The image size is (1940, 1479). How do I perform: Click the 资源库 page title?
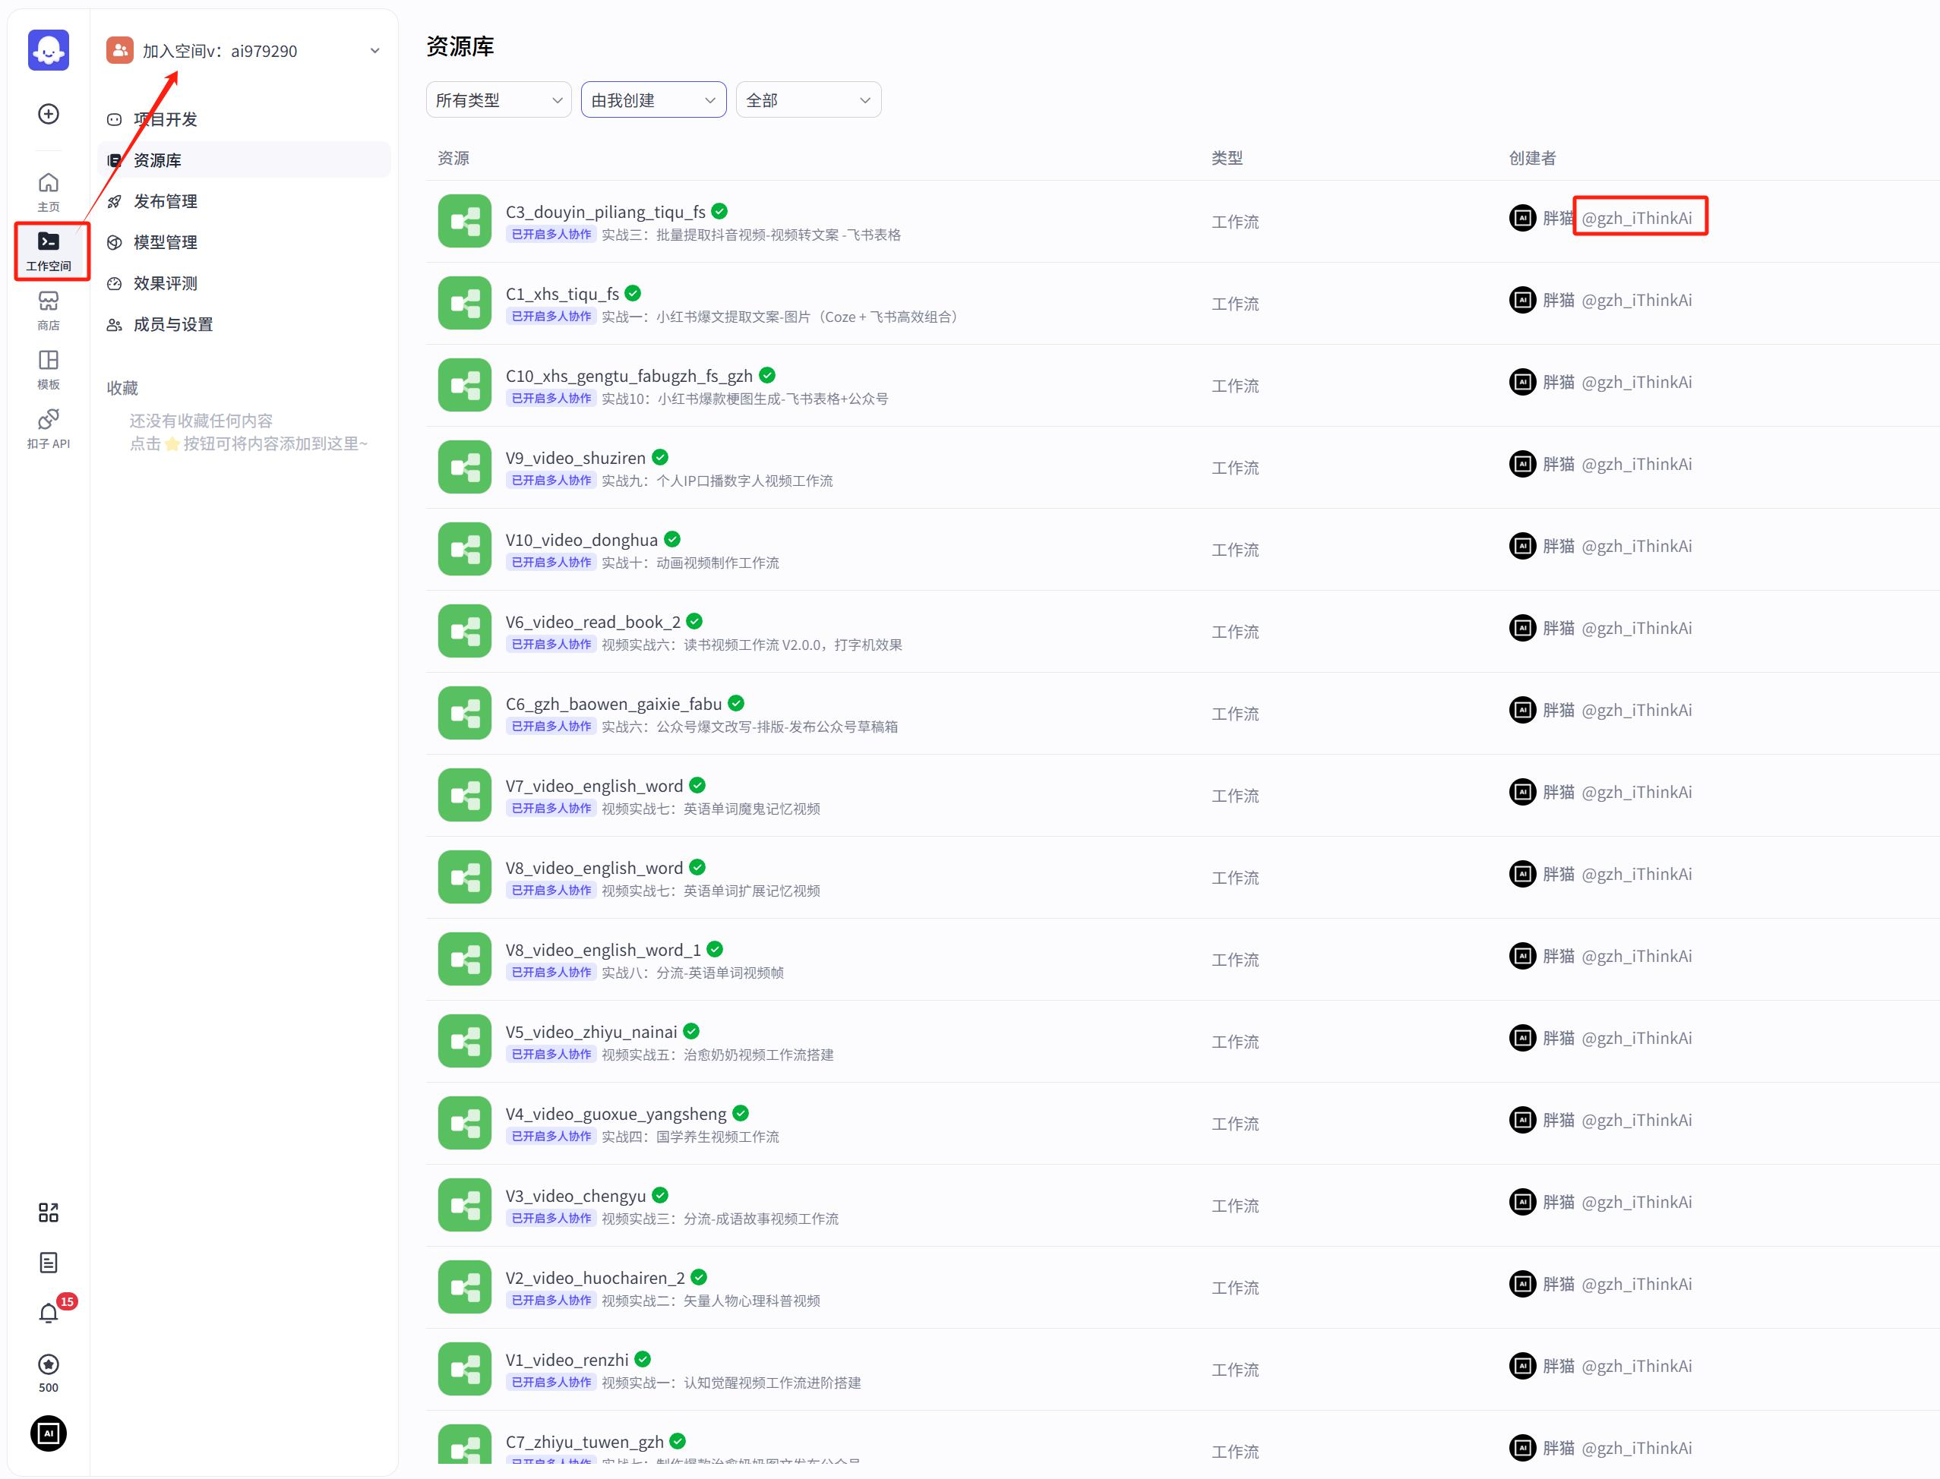pos(460,46)
